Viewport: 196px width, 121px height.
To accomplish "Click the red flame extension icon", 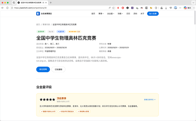I will (118, 8).
